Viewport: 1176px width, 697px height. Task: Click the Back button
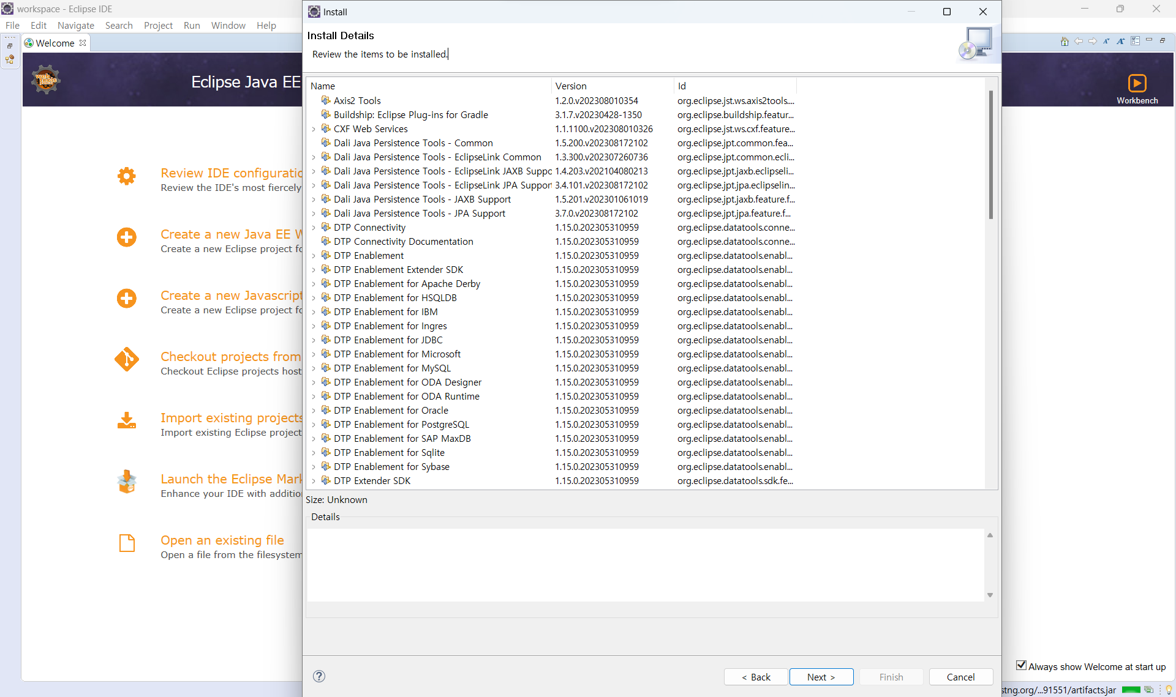(x=756, y=677)
